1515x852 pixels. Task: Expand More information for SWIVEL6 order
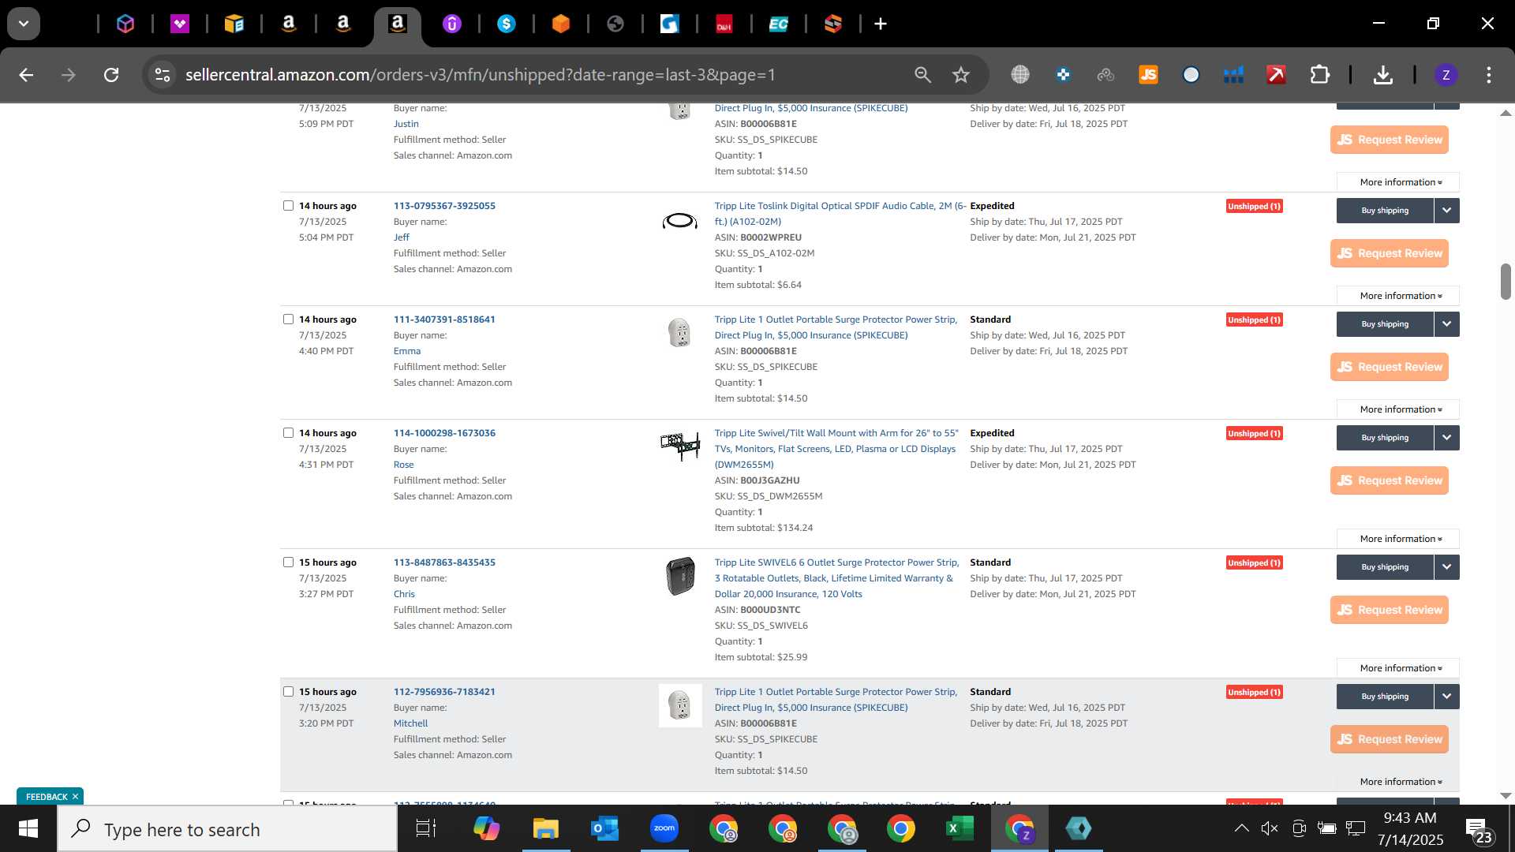pyautogui.click(x=1397, y=668)
